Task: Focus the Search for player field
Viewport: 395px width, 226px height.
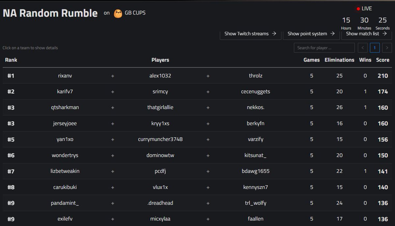Action: pos(324,48)
